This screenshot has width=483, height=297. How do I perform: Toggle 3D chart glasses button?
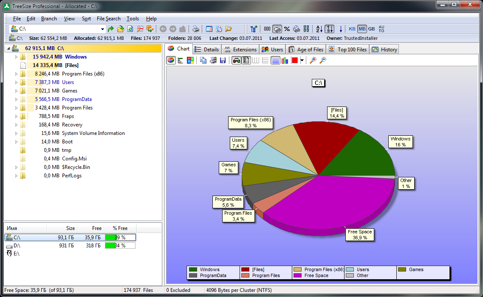click(x=236, y=60)
